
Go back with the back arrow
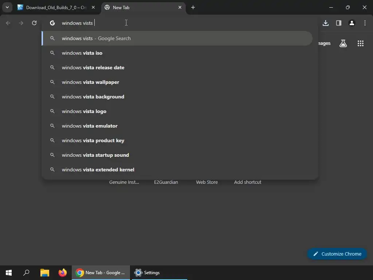tap(8, 23)
